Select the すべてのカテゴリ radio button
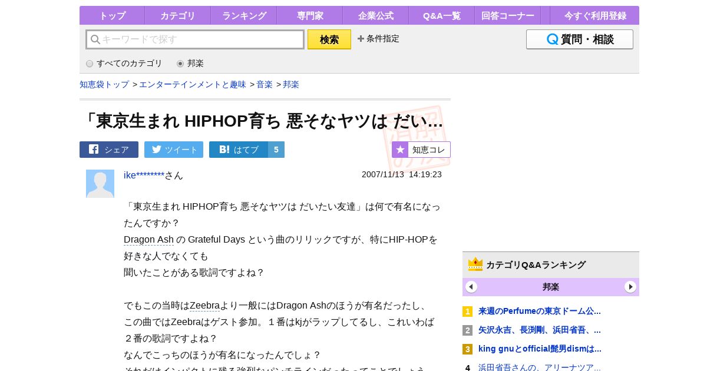This screenshot has width=707, height=371. (90, 64)
